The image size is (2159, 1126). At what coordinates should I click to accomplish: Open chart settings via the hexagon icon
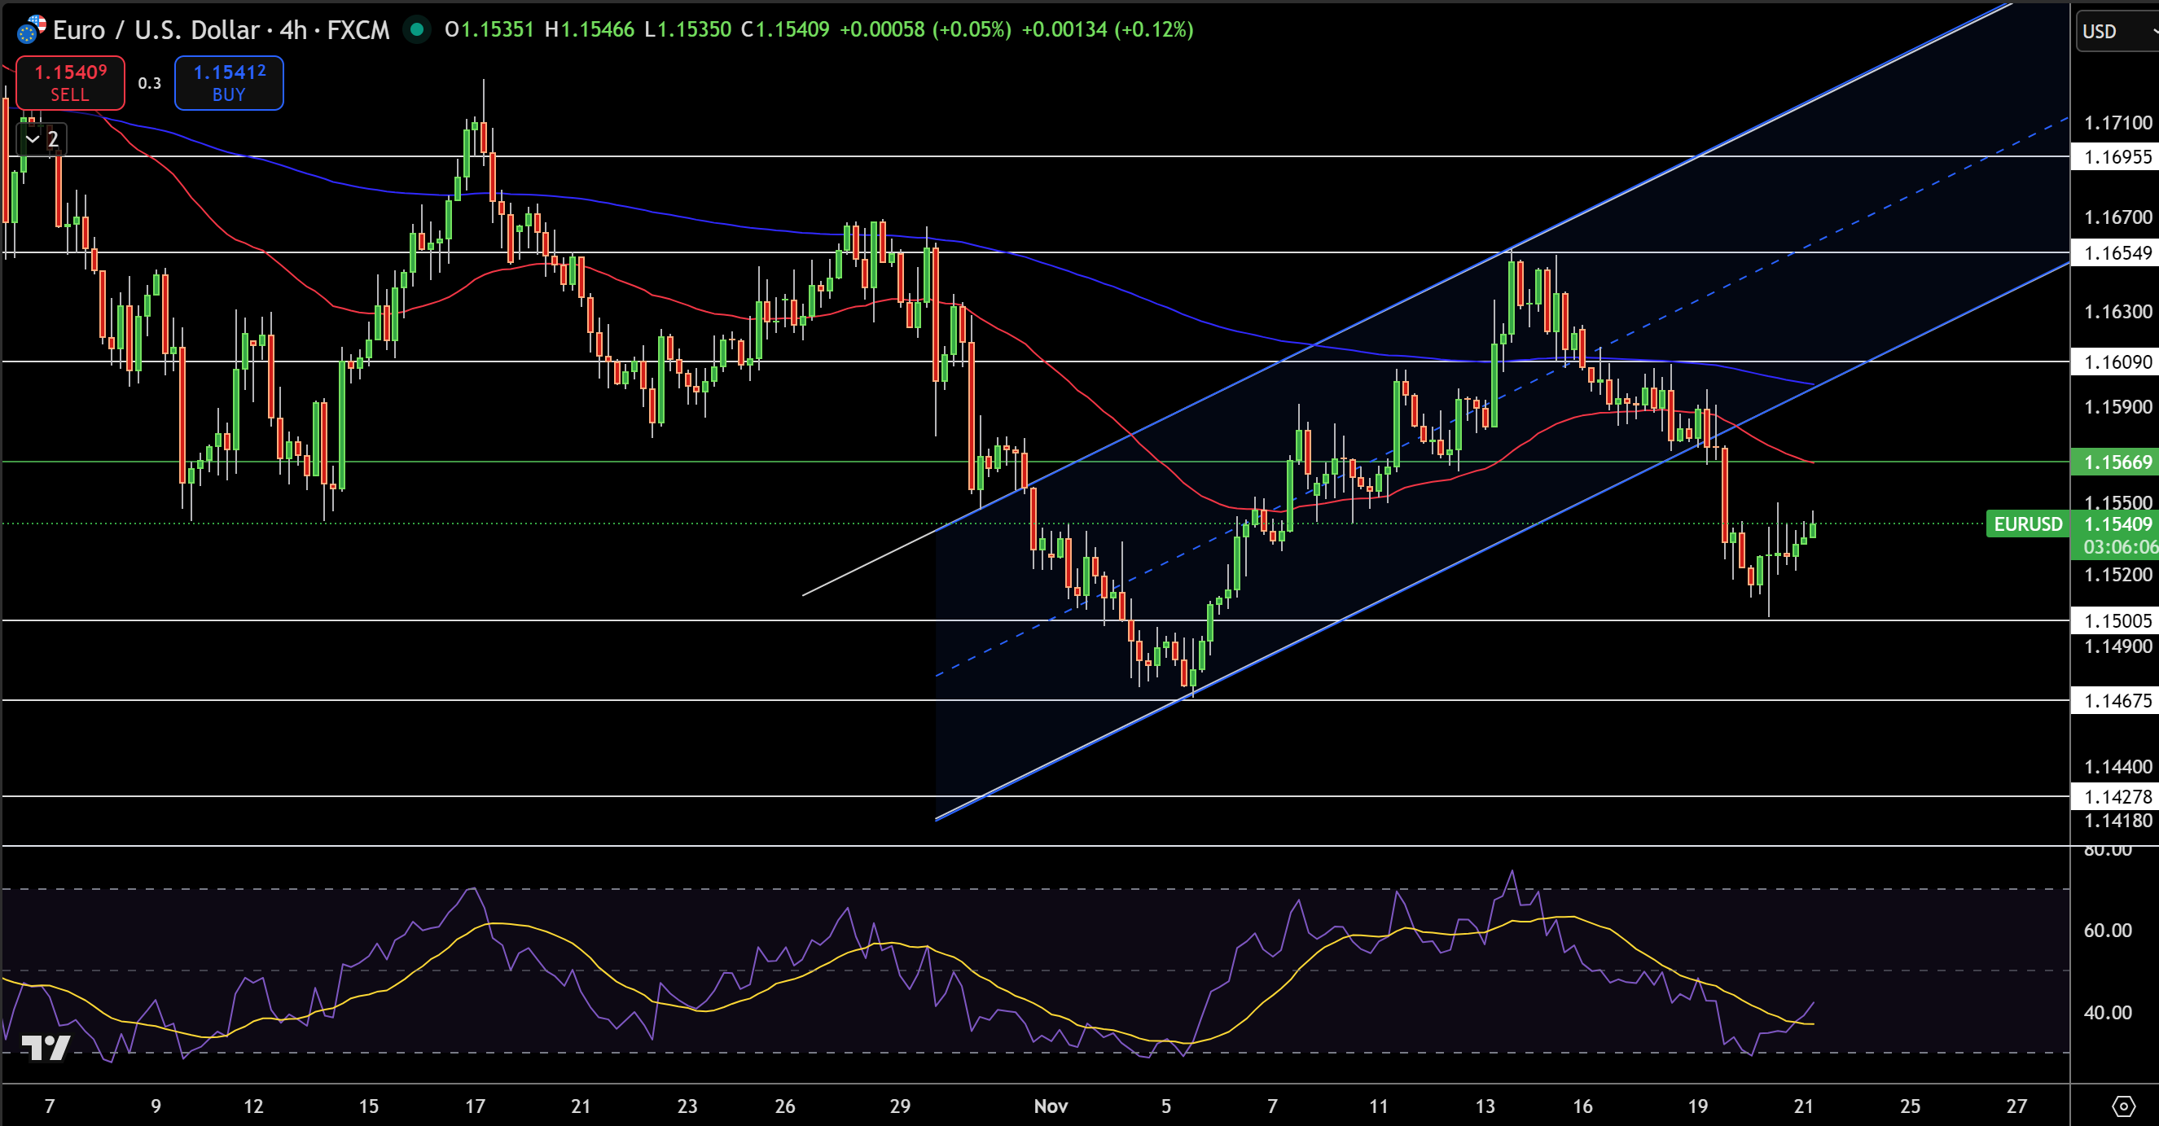pyautogui.click(x=2126, y=1106)
